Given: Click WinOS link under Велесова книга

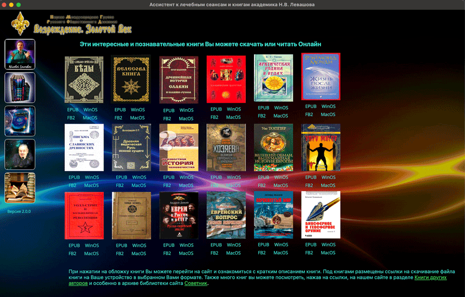Looking at the screenshot, I should [x=138, y=110].
